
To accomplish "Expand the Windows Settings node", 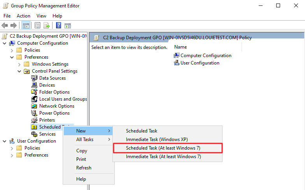I will (19, 64).
